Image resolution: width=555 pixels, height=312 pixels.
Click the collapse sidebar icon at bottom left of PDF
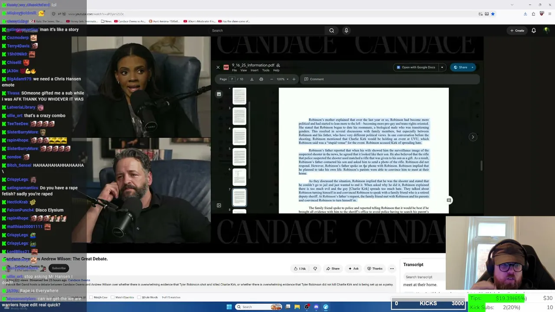219,205
